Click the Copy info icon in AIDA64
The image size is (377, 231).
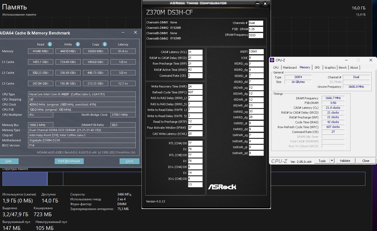[105, 44]
